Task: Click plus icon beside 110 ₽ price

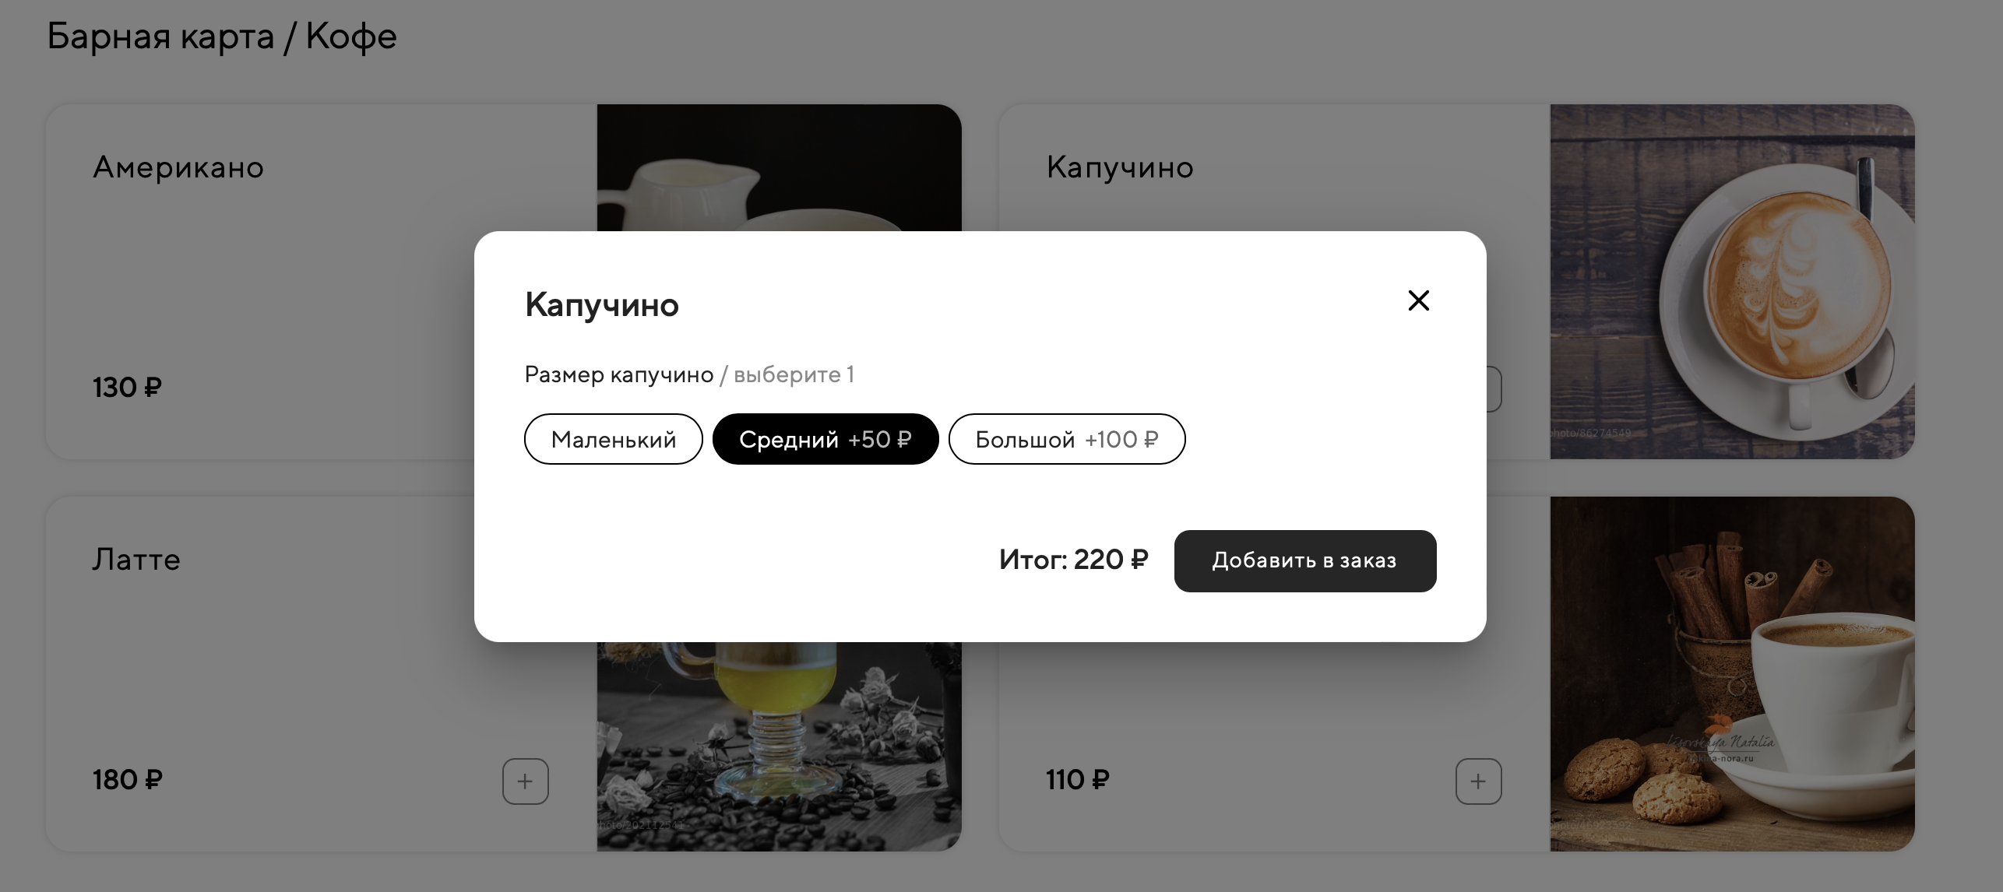Action: (x=1478, y=781)
